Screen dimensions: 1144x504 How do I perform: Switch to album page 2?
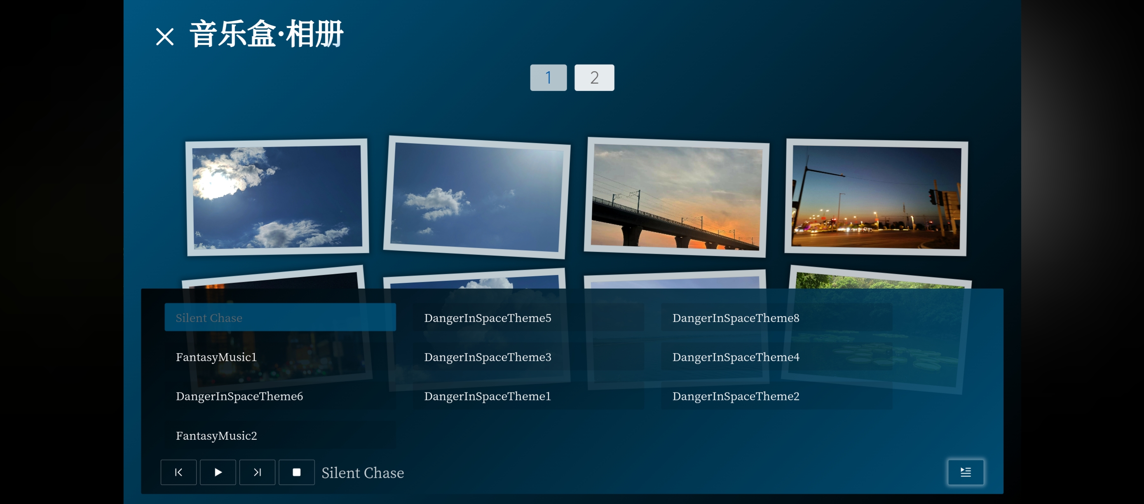point(594,78)
